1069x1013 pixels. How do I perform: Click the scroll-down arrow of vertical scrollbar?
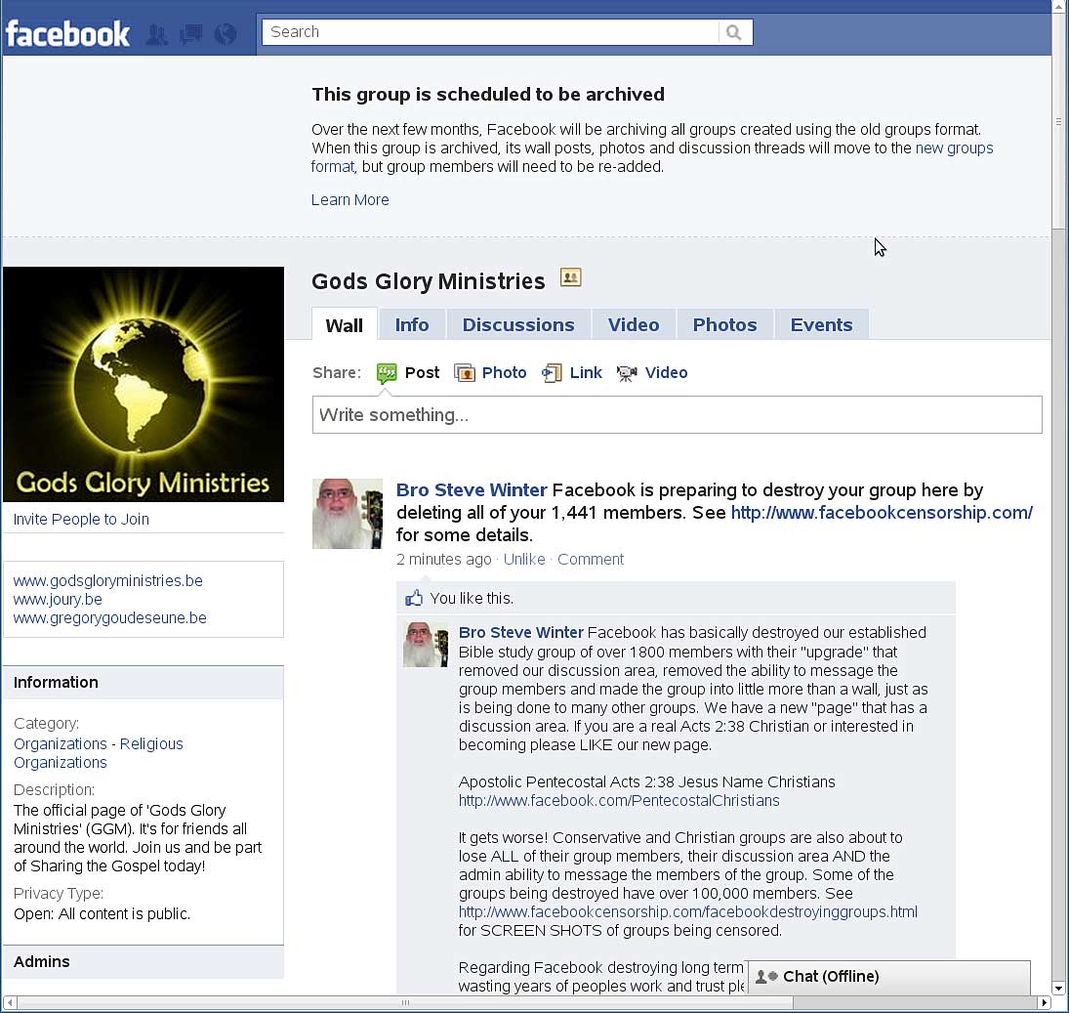pyautogui.click(x=1058, y=988)
